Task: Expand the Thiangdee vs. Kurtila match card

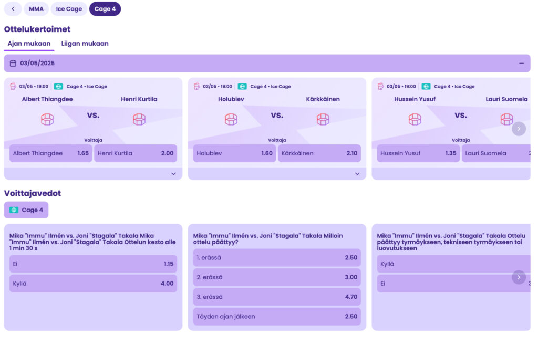Action: tap(173, 174)
